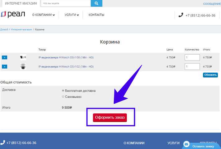
Task: Click Оформить заказ button
Action: click(x=110, y=117)
